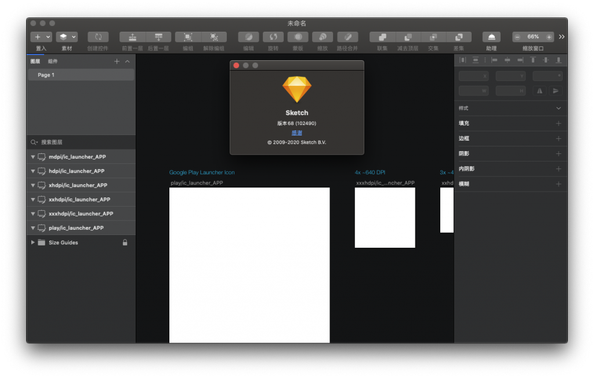Add a shadow (阴影) with plus
This screenshot has width=594, height=378.
pyautogui.click(x=559, y=154)
